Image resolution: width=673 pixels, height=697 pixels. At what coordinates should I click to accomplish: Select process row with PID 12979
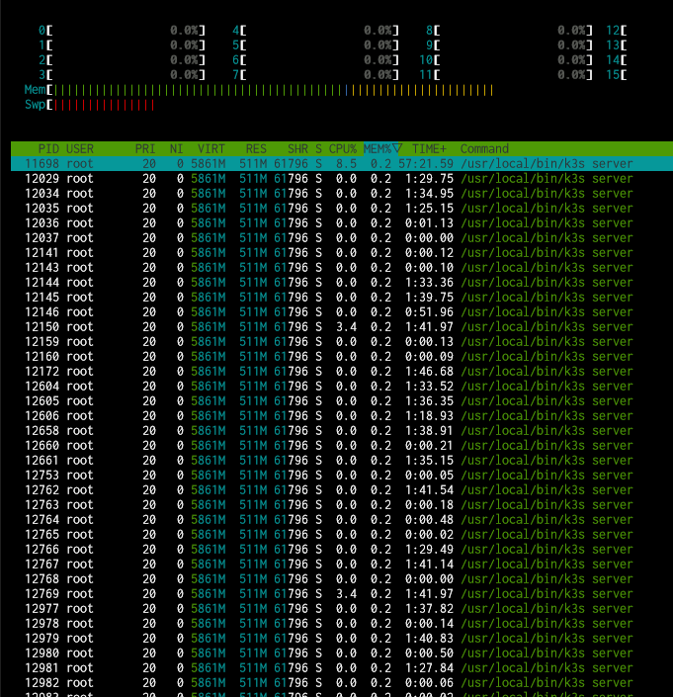coord(342,639)
